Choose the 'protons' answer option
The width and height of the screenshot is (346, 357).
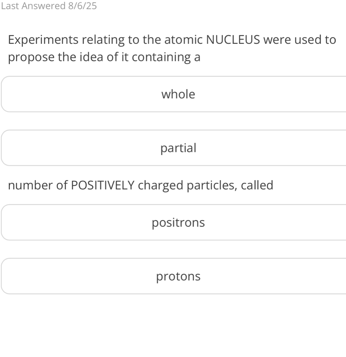click(174, 276)
